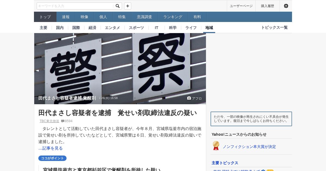Click the 田代まさし容疑者逮捕 覚醒剤 image caption

pyautogui.click(x=67, y=98)
